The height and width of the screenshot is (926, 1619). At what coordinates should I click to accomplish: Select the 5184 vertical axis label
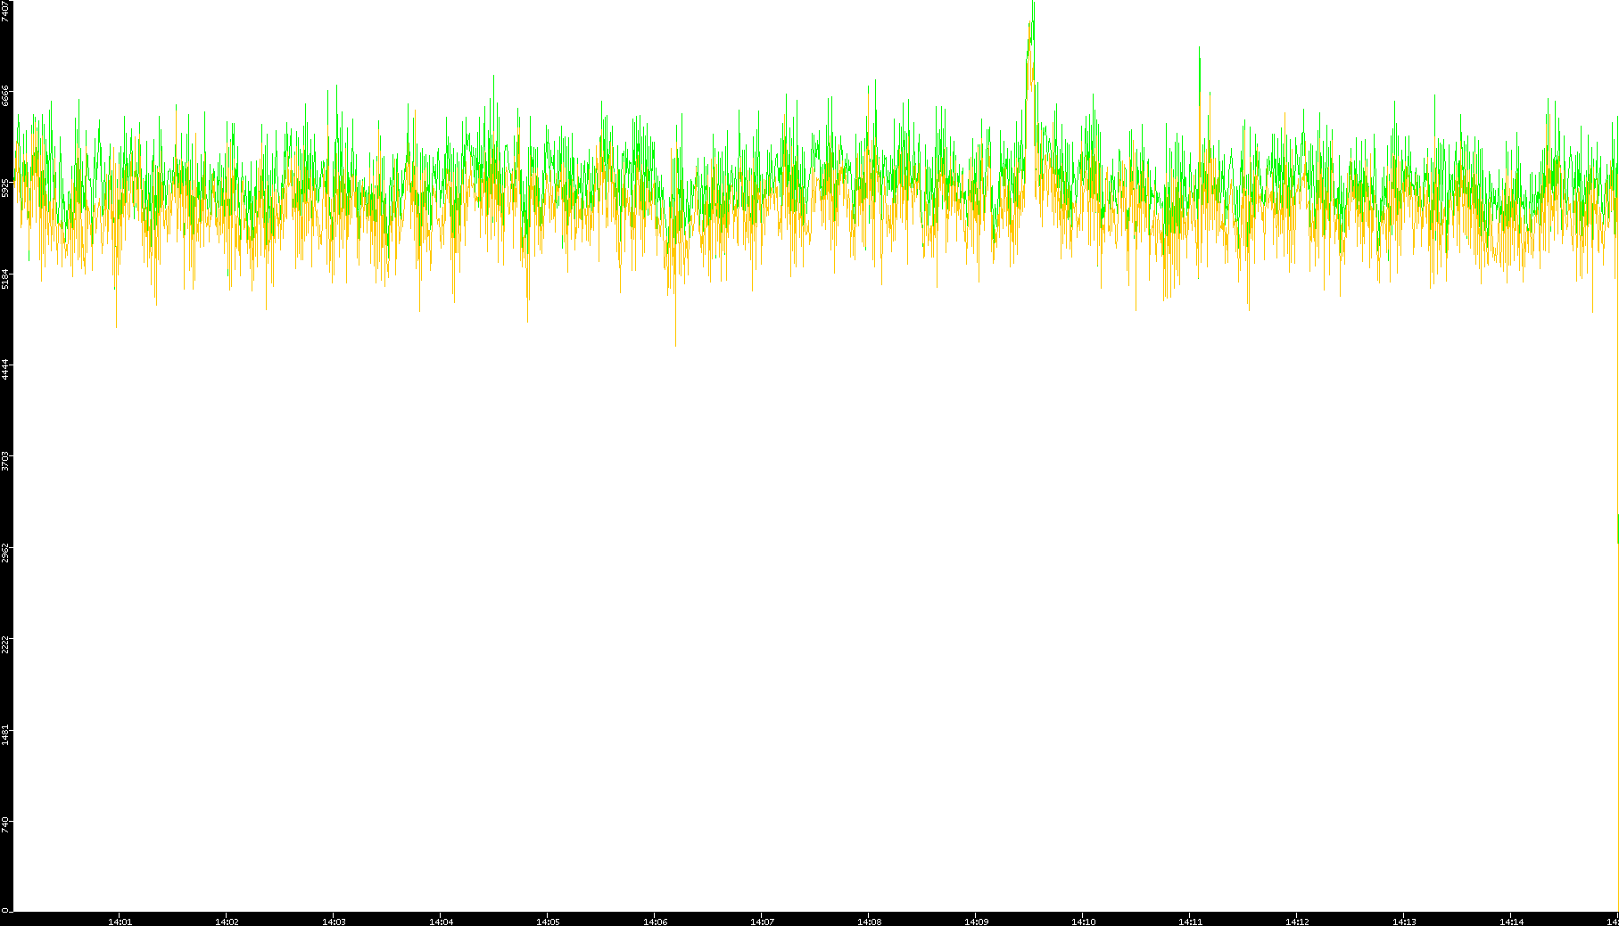6,279
